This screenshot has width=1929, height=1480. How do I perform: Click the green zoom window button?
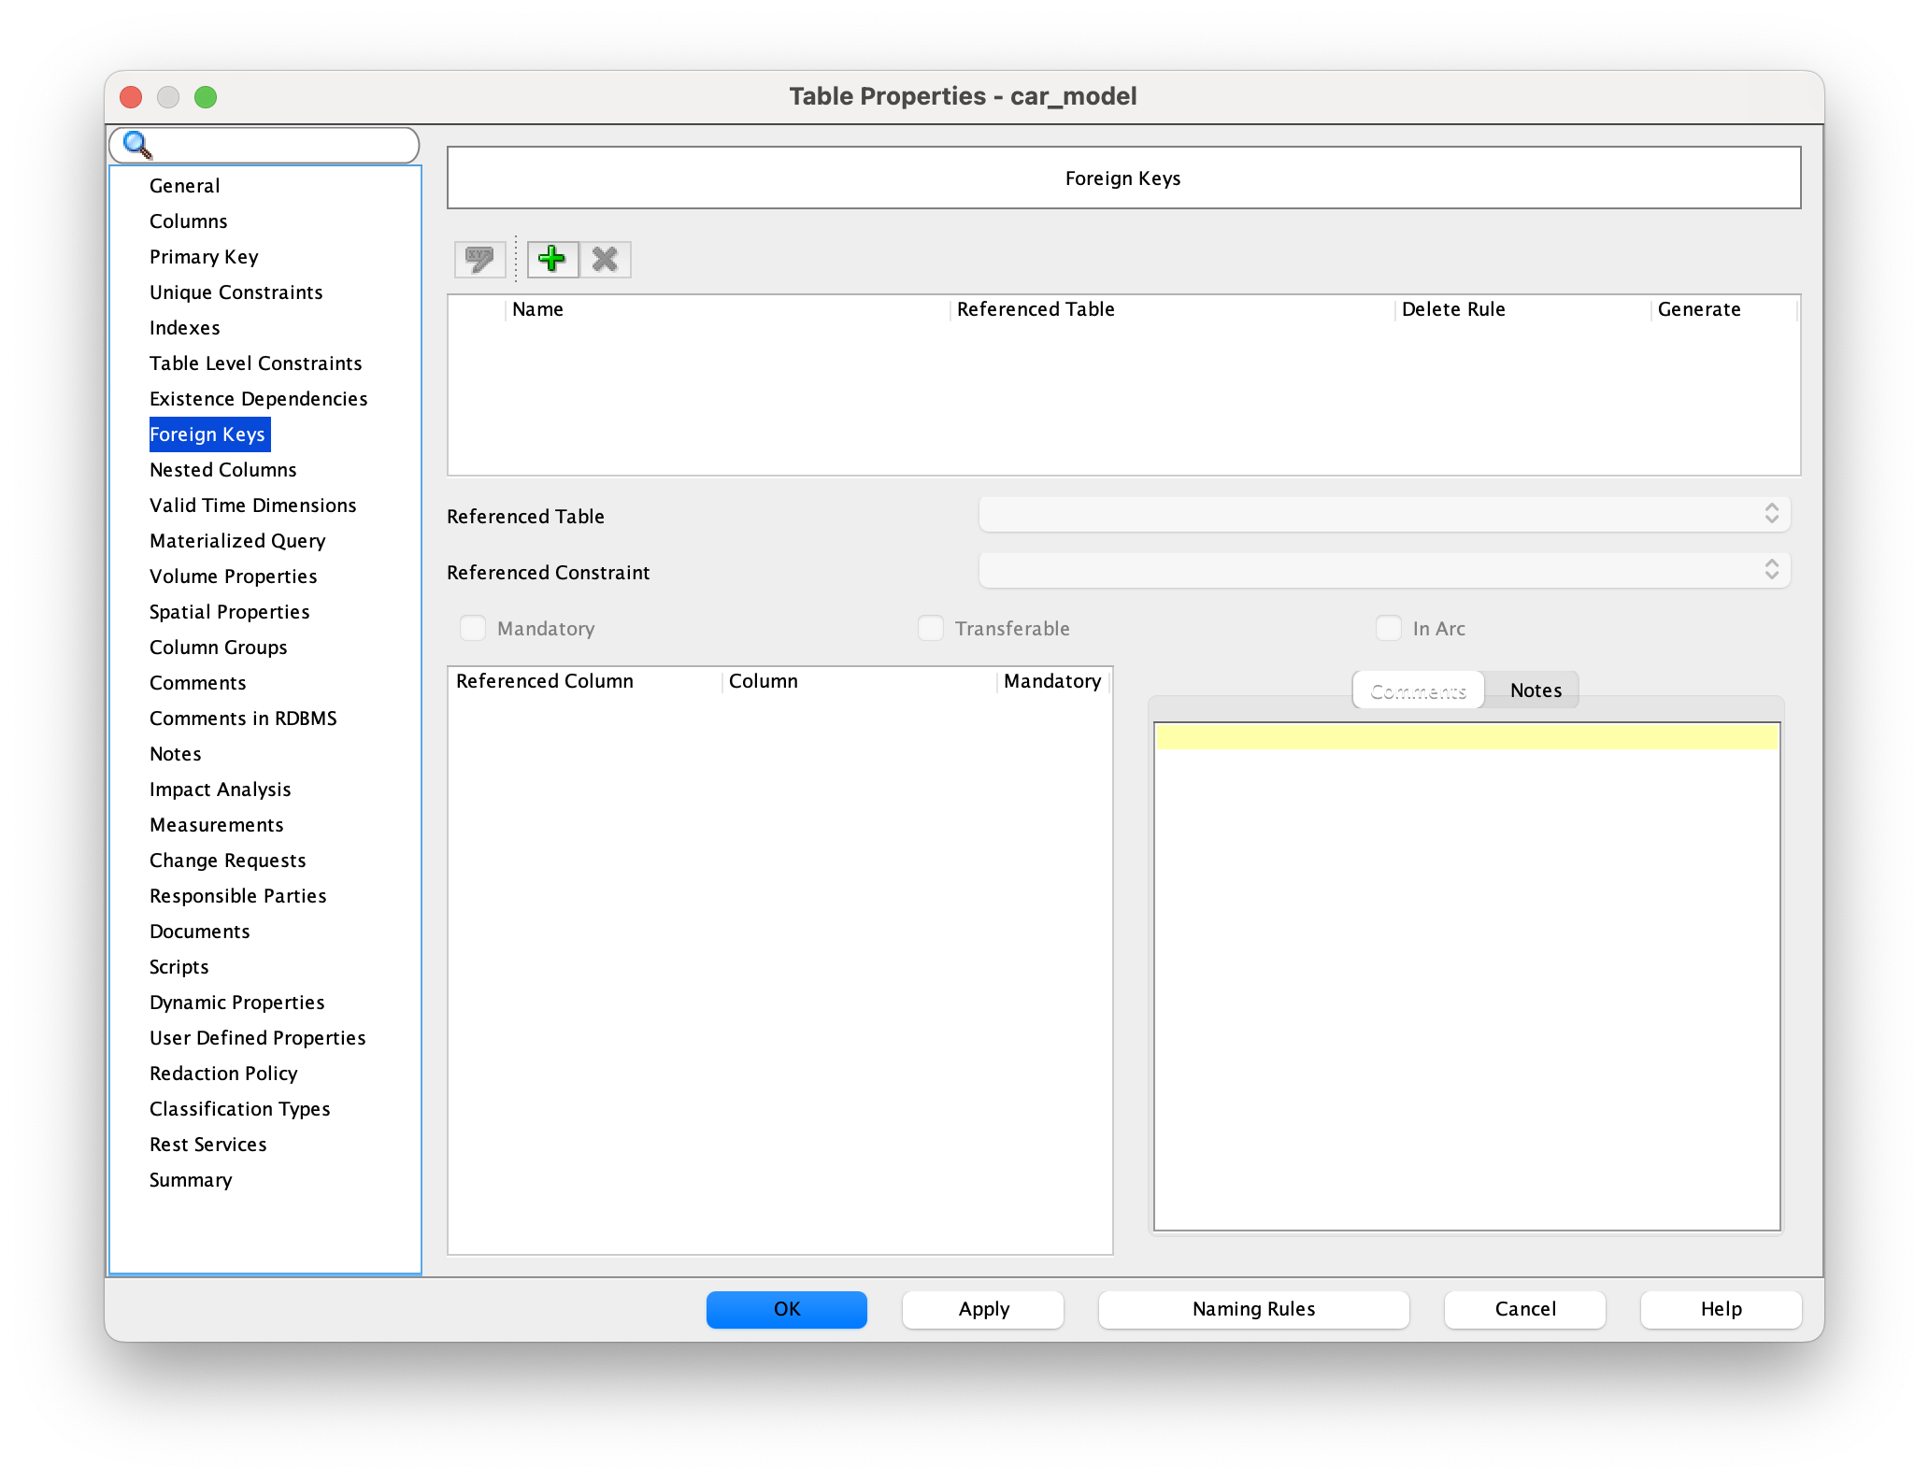(206, 97)
